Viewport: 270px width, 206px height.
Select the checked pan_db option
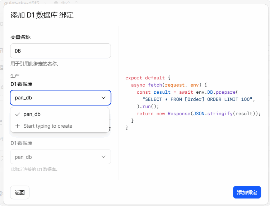[x=60, y=114]
